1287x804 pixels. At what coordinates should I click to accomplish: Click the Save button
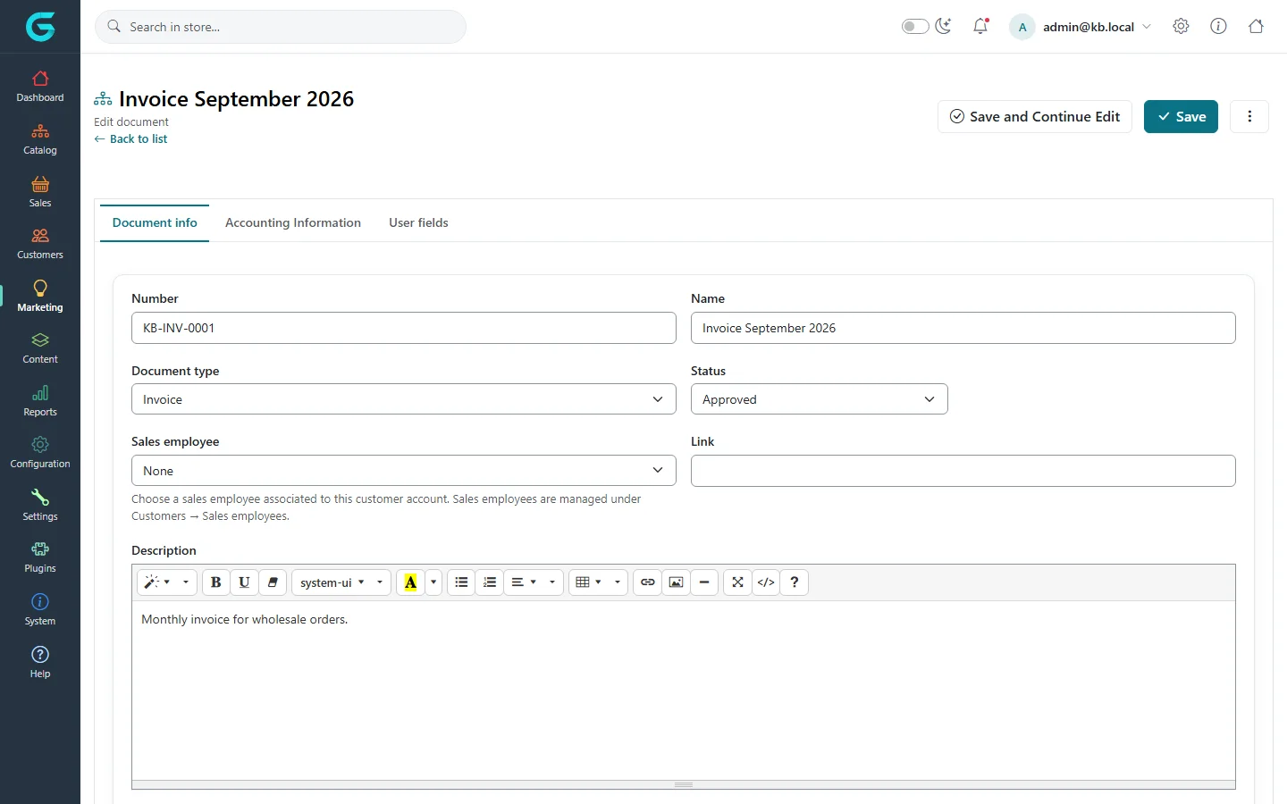coord(1181,116)
